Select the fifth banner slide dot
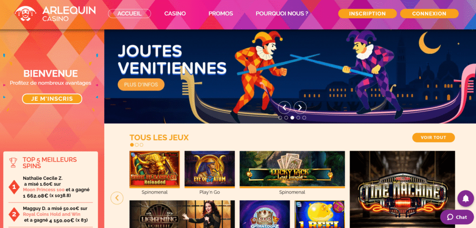The width and height of the screenshot is (476, 228). (304, 117)
